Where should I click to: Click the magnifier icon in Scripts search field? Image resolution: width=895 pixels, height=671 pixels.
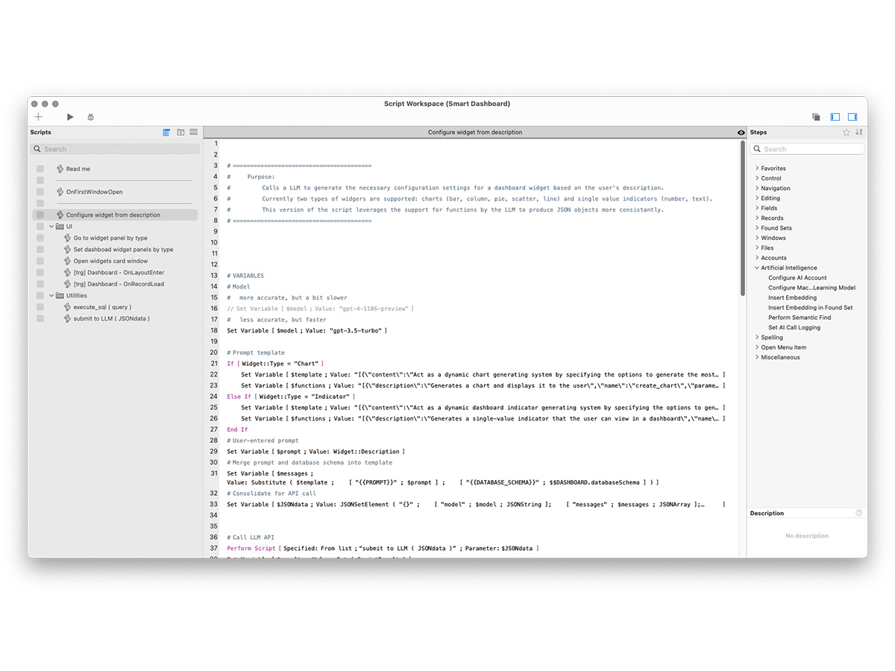[x=37, y=149]
